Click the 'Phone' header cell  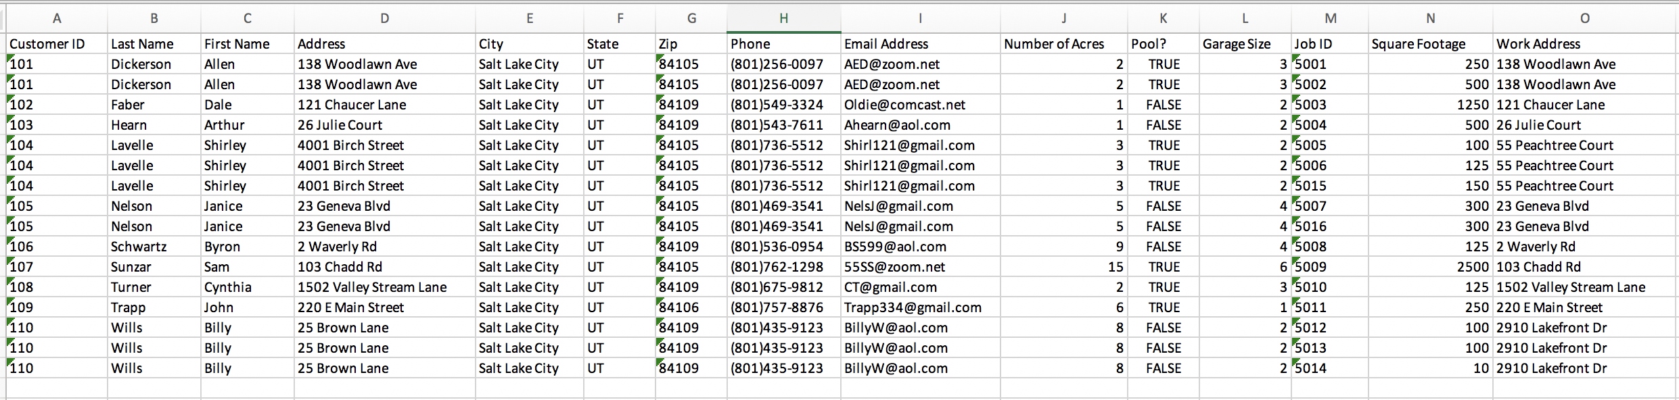(x=784, y=44)
